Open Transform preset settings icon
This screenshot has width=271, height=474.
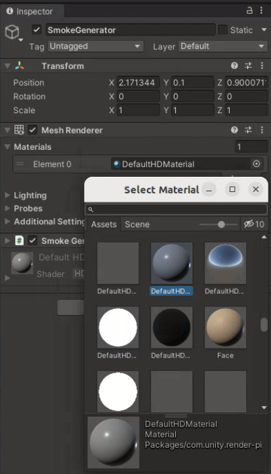click(x=248, y=66)
